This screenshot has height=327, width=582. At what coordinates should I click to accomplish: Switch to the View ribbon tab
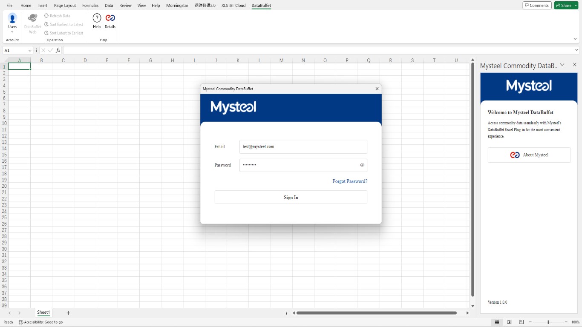(141, 6)
